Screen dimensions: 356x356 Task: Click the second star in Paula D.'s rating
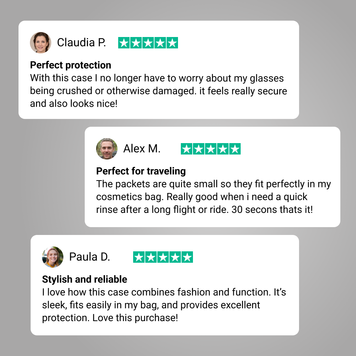pyautogui.click(x=151, y=257)
